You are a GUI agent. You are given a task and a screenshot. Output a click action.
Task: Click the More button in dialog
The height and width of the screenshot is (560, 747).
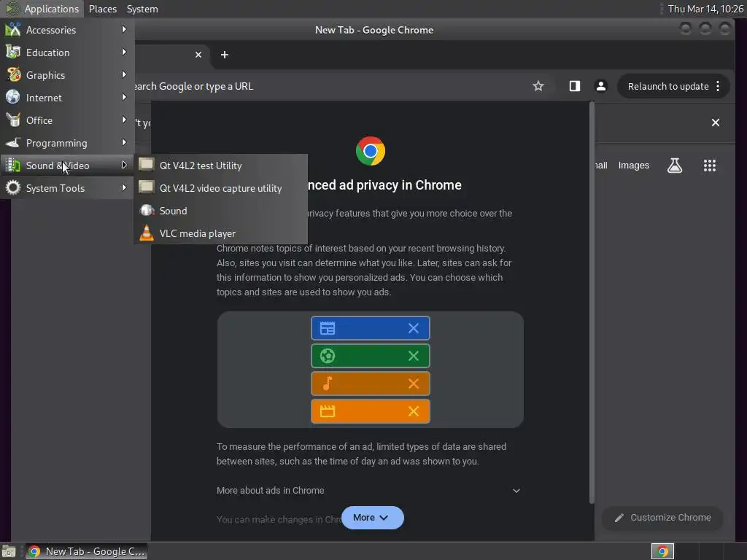[x=372, y=518]
